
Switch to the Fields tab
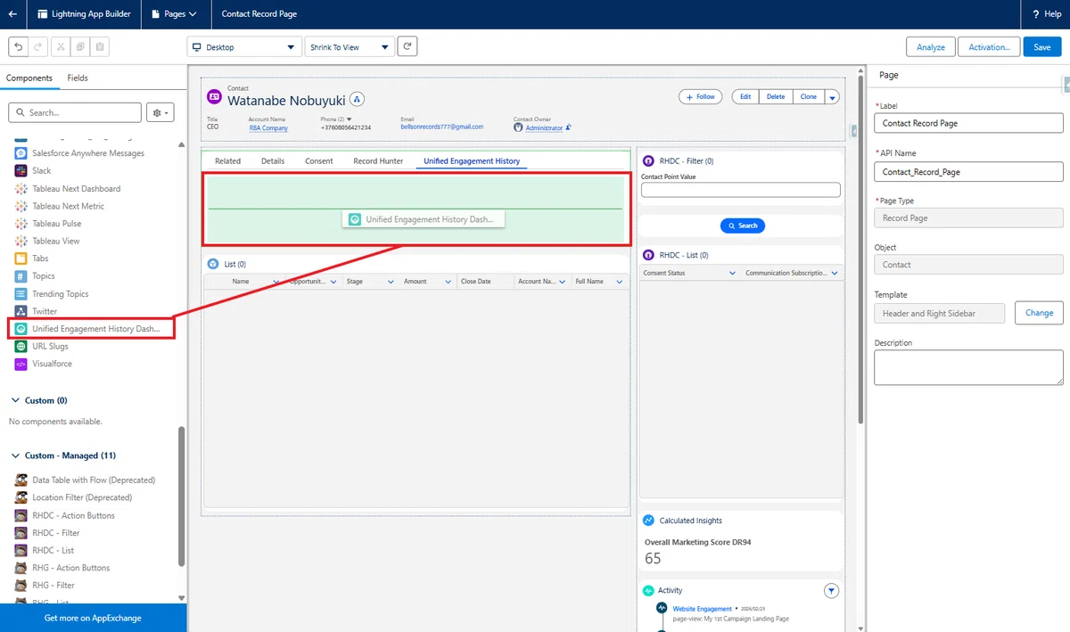pos(78,78)
